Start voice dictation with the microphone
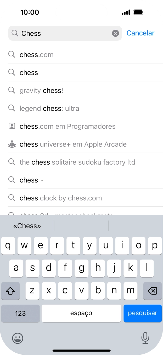 click(145, 338)
